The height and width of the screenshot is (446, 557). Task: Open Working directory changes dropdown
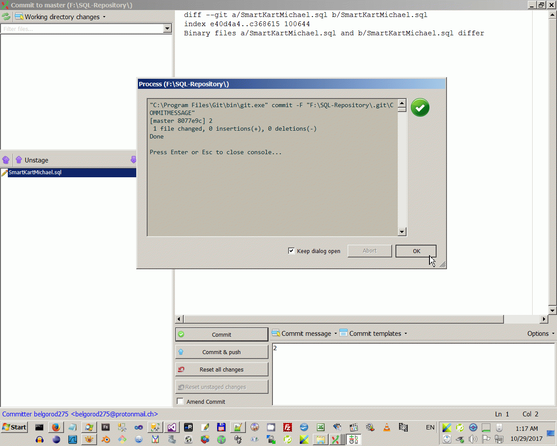60,17
